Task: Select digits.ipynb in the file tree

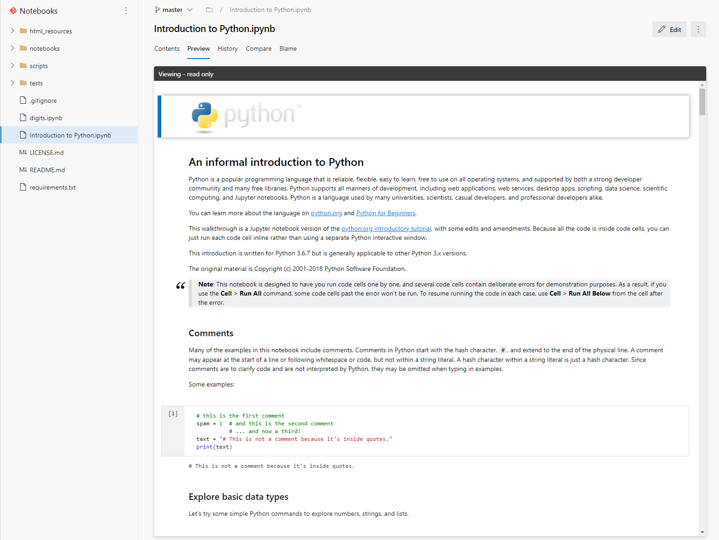Action: coord(69,118)
